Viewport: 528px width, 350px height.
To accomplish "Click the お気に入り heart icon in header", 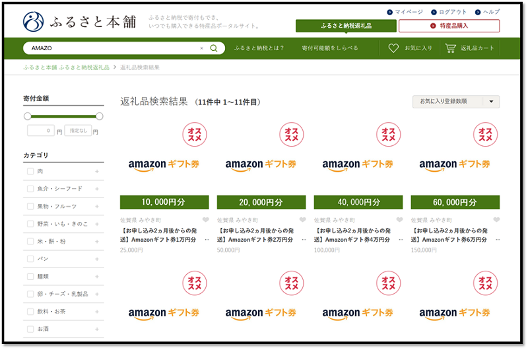I will (x=393, y=48).
